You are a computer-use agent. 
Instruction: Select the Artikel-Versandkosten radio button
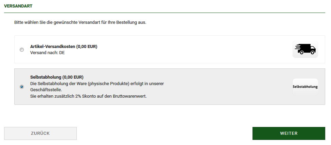pos(22,50)
